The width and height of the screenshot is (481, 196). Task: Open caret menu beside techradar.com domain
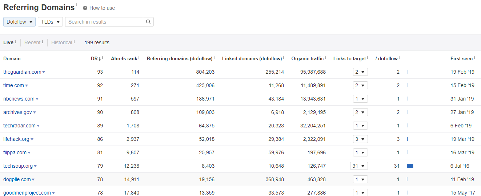(38, 126)
